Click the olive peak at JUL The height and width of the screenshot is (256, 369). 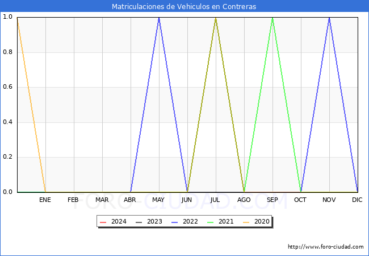[x=216, y=18]
